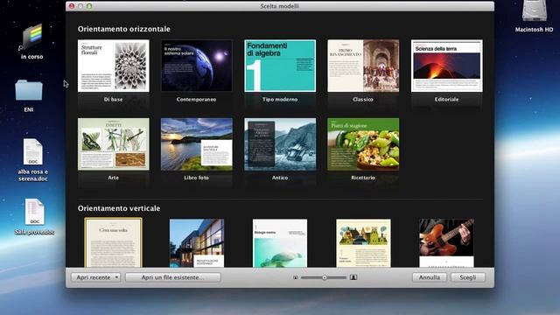Click the Scegli button
The image size is (560, 315).
click(468, 277)
